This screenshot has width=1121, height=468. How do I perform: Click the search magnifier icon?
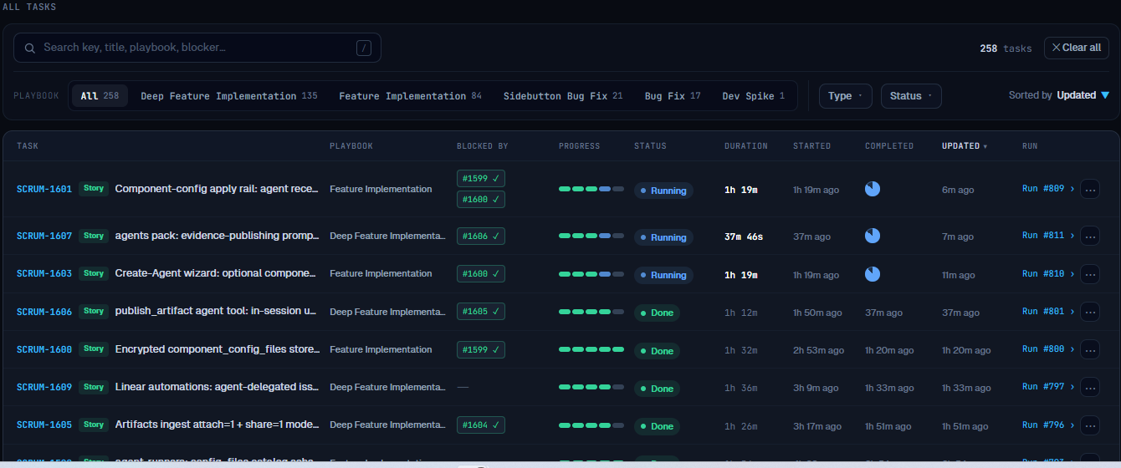click(30, 48)
